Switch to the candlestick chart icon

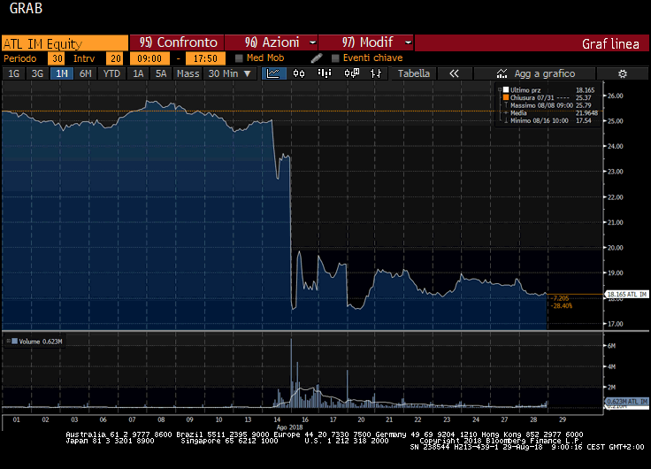[x=300, y=73]
